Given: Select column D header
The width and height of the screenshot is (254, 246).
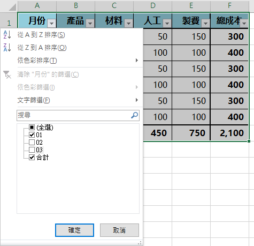Looking at the screenshot, I should coord(153,6).
